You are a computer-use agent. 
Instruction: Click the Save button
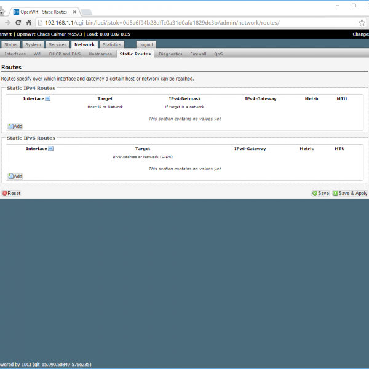(x=320, y=193)
